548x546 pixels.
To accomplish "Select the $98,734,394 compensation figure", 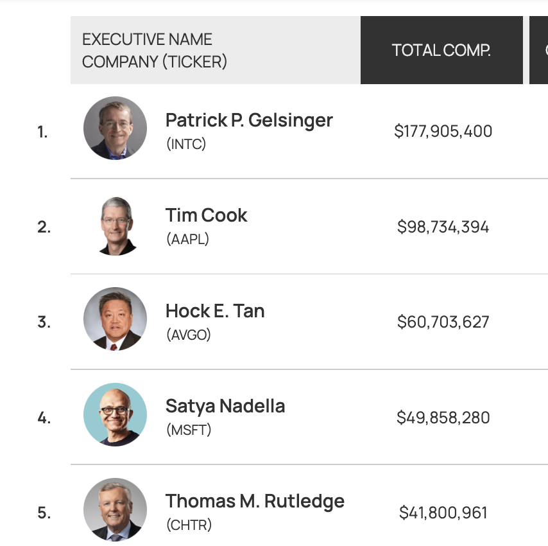I will [x=443, y=227].
